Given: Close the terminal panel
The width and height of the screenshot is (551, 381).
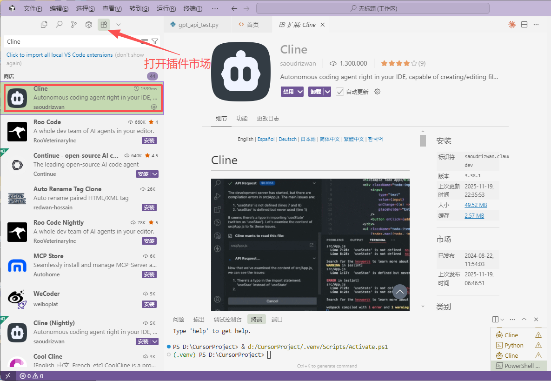Looking at the screenshot, I should coord(536,319).
